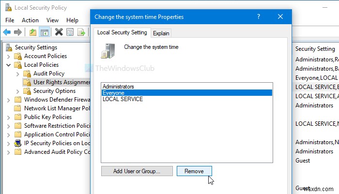
Task: Click the Network List Manager folder icon
Action: [x=18, y=108]
